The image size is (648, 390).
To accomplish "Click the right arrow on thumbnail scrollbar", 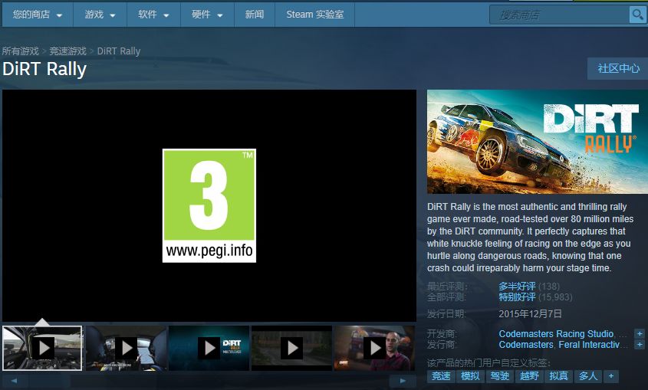I will pos(403,381).
